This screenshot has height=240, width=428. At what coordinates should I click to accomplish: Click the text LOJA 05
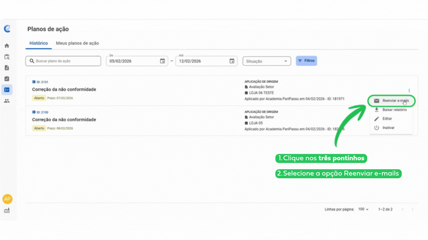tap(256, 123)
